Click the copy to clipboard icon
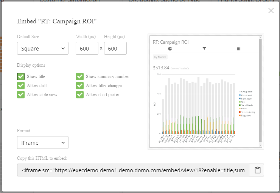This screenshot has width=280, height=193. [258, 170]
